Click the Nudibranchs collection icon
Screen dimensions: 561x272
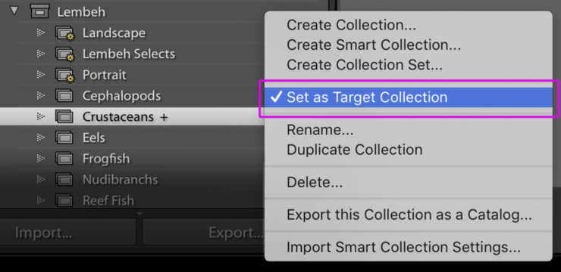click(x=64, y=180)
